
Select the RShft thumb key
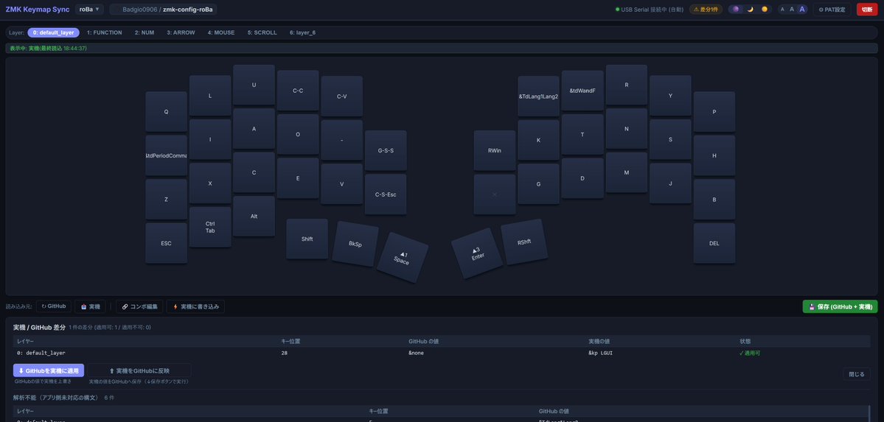pos(524,242)
